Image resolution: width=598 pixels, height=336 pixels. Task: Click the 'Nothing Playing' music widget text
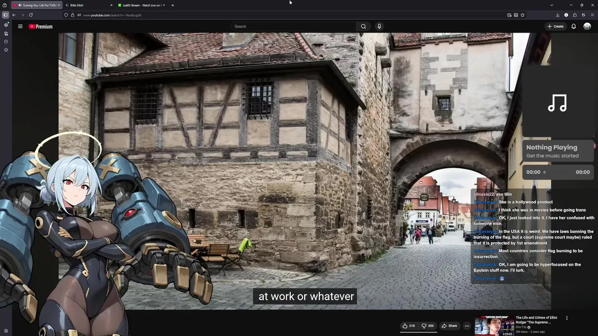click(552, 147)
